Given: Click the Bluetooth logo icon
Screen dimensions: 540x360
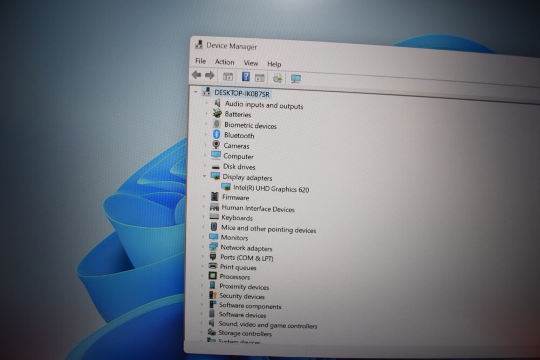Looking at the screenshot, I should (x=217, y=134).
